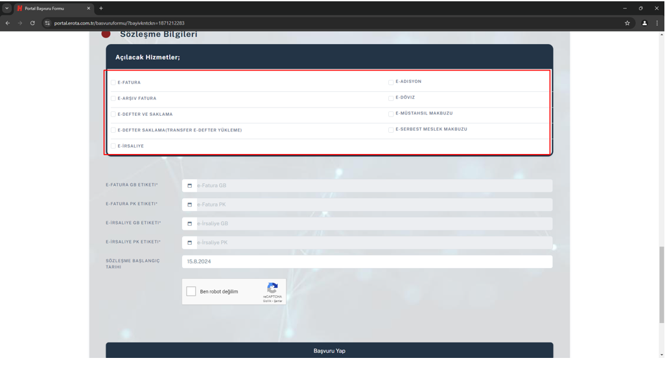
Task: Click the e-Fatura PK input field
Action: pos(373,205)
